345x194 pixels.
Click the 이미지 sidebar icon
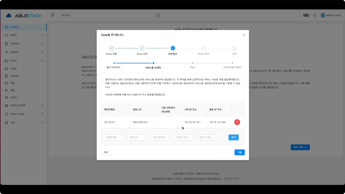pyautogui.click(x=7, y=61)
